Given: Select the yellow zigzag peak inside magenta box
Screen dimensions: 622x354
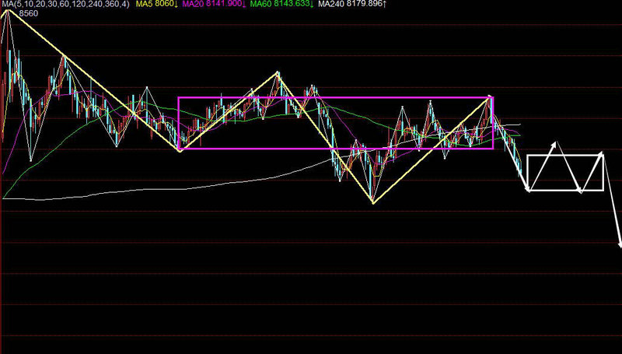Looking at the screenshot, I should tap(278, 73).
